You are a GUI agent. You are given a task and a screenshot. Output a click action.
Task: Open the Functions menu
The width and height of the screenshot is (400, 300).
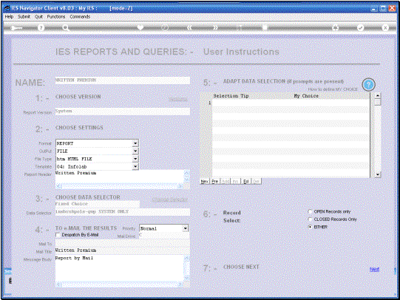point(56,16)
